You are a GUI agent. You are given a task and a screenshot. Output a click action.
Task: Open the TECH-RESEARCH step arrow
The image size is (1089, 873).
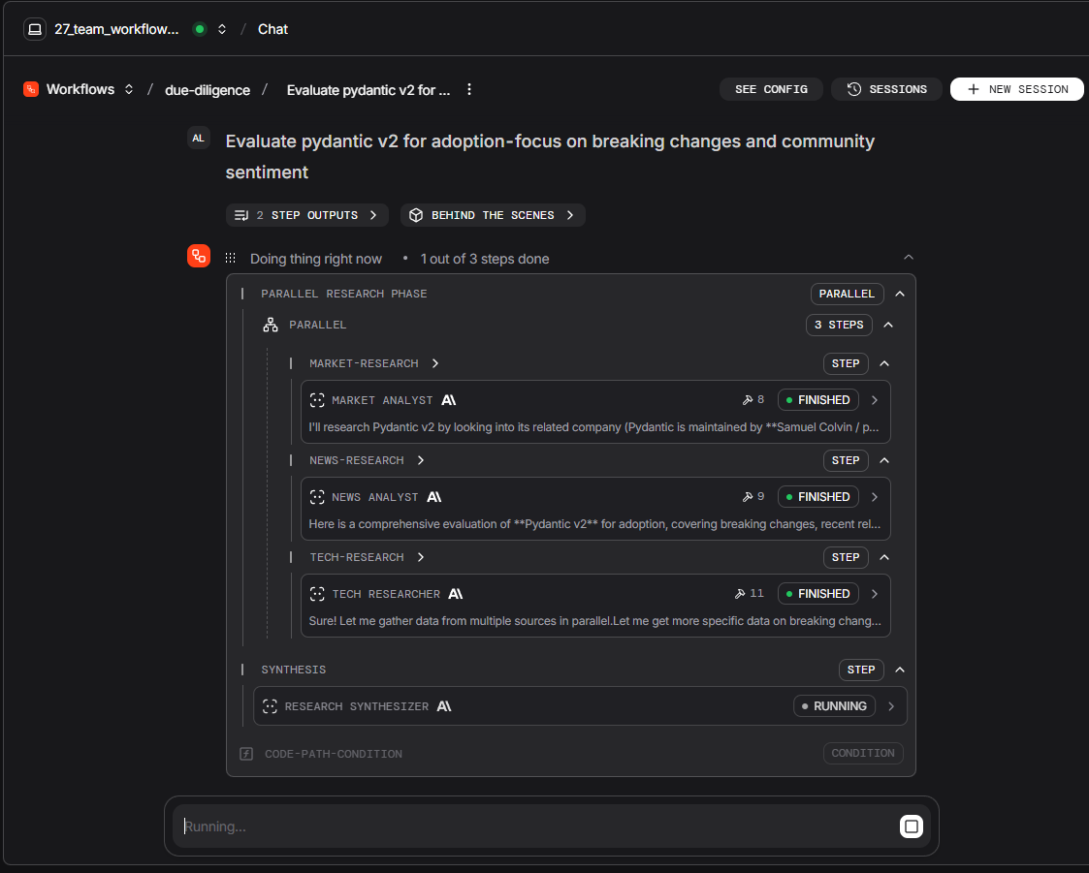(421, 558)
